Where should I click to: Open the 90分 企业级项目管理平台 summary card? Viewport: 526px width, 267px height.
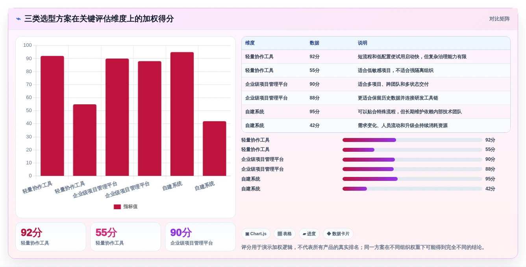click(x=200, y=237)
